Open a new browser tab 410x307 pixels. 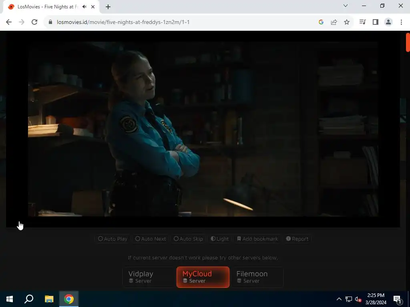click(108, 7)
